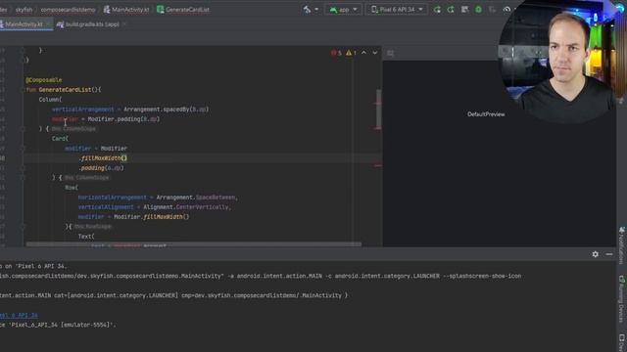Click the horizontalArrangement parameter in Row

pyautogui.click(x=113, y=198)
